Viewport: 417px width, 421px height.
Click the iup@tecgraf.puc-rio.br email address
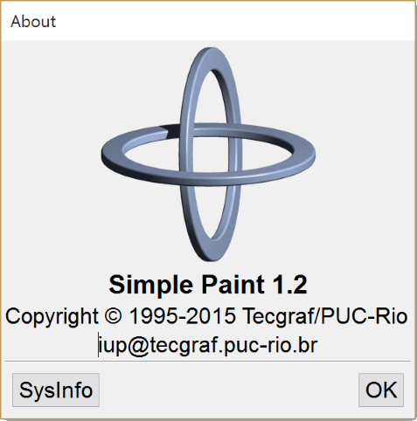pyautogui.click(x=208, y=345)
